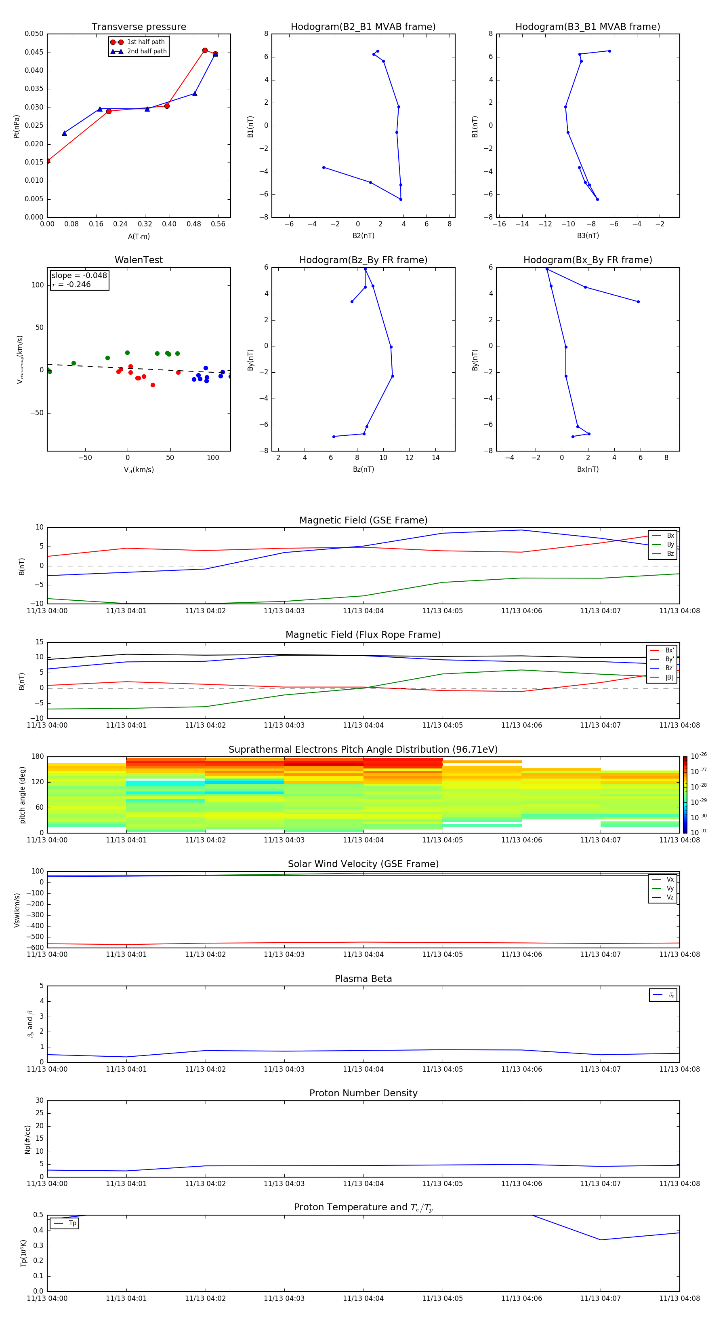Click the 'Proton Number Density' title
Viewport: 727px width, 1334px height.
tap(363, 1093)
